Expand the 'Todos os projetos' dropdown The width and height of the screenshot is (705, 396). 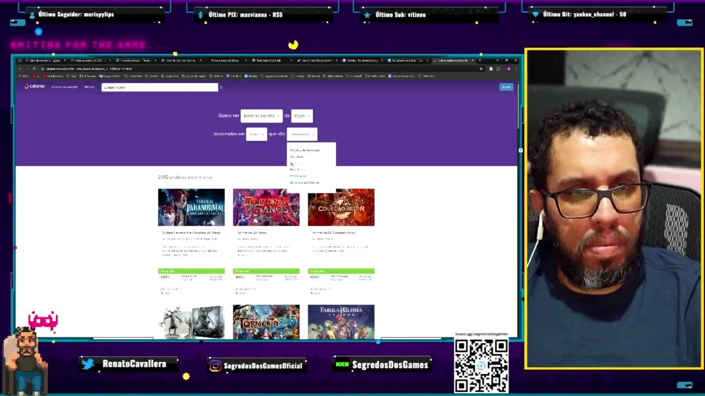262,116
